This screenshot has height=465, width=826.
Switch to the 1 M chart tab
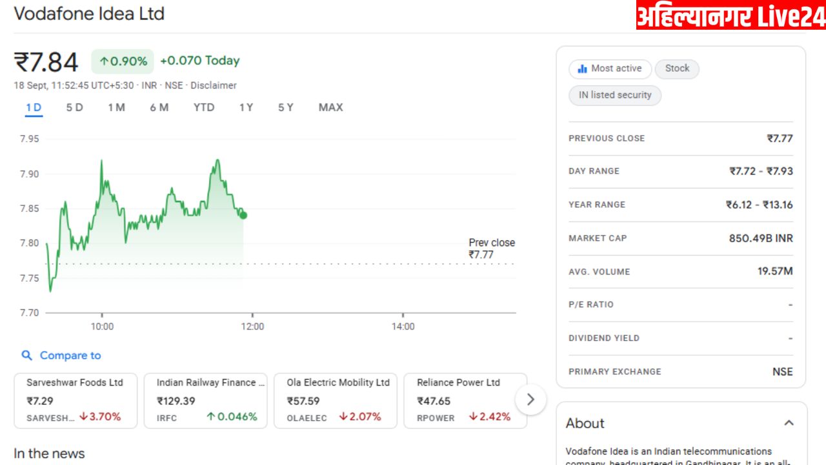coord(116,107)
